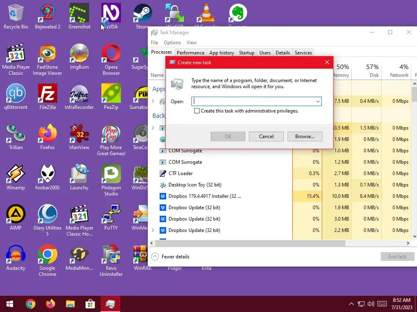Click the horizontal scrollbar in Task Manager
The height and width of the screenshot is (312, 417).
click(250, 243)
